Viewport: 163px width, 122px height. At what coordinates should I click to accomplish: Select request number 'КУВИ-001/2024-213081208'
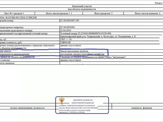pyautogui.click(x=22, y=18)
